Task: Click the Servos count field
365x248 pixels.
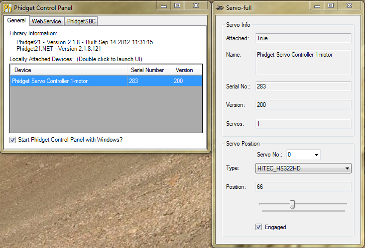Action: 303,124
